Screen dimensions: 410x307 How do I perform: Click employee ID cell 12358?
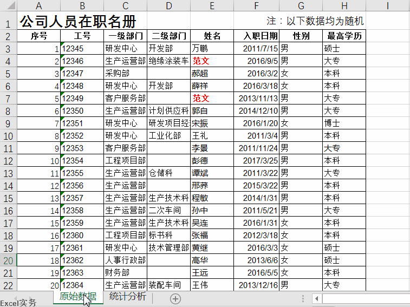[x=82, y=211]
